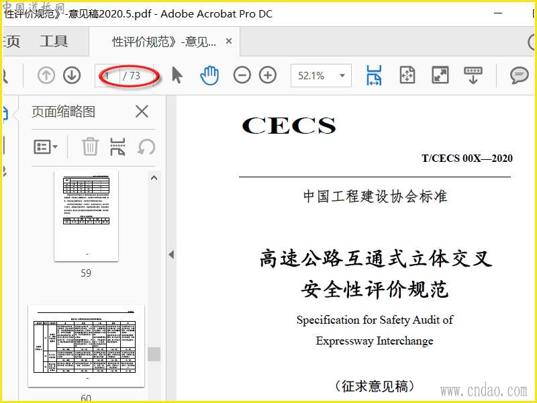
Task: Select page 60 thumbnail
Action: click(87, 346)
